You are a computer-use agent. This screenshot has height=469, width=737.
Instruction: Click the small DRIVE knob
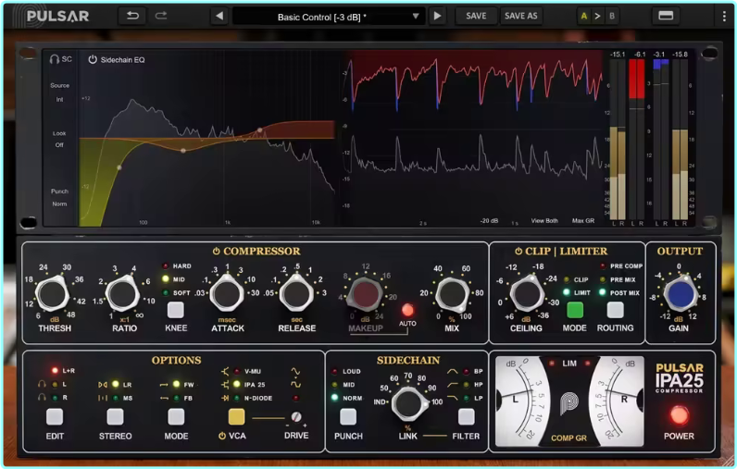click(296, 417)
